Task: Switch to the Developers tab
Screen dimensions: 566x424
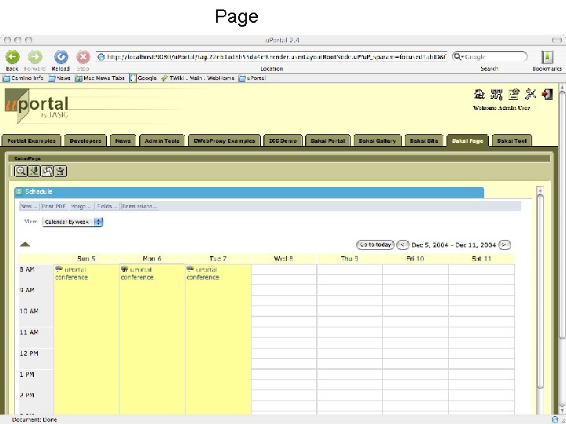Action: click(x=86, y=141)
